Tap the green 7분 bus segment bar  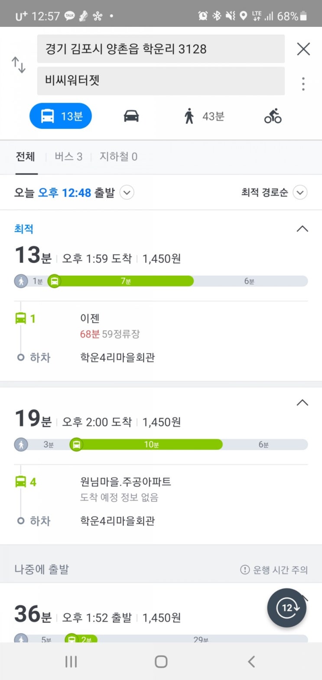(x=126, y=281)
